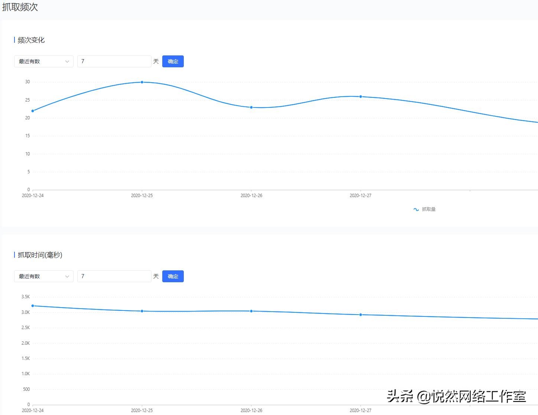Click the 抓取量 legend wave icon
The width and height of the screenshot is (538, 415).
coord(416,209)
